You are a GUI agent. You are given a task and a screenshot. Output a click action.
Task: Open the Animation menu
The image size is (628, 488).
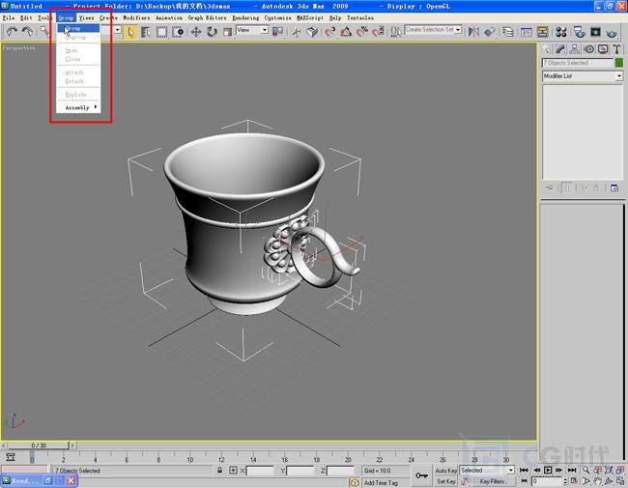(169, 18)
